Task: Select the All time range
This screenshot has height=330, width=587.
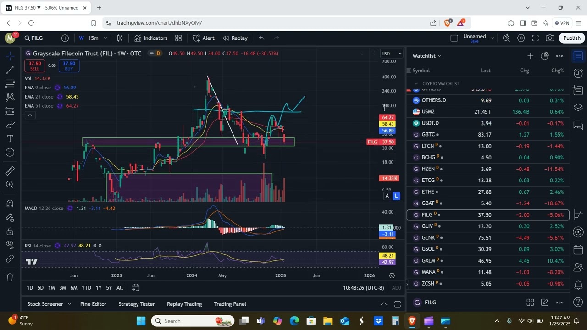Action: (120, 288)
